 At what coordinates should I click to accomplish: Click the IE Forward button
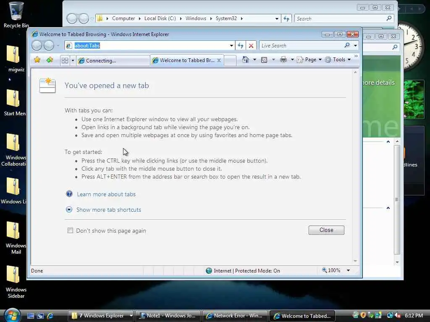(x=49, y=45)
